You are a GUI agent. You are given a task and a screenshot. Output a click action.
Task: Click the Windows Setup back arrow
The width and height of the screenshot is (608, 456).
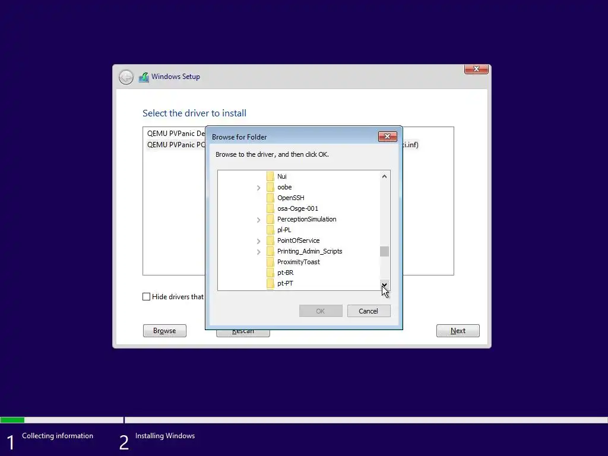126,77
